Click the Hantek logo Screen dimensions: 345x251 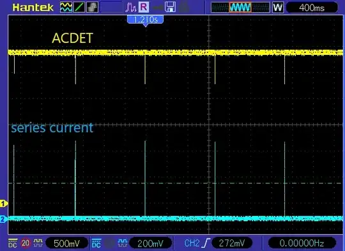pos(33,8)
